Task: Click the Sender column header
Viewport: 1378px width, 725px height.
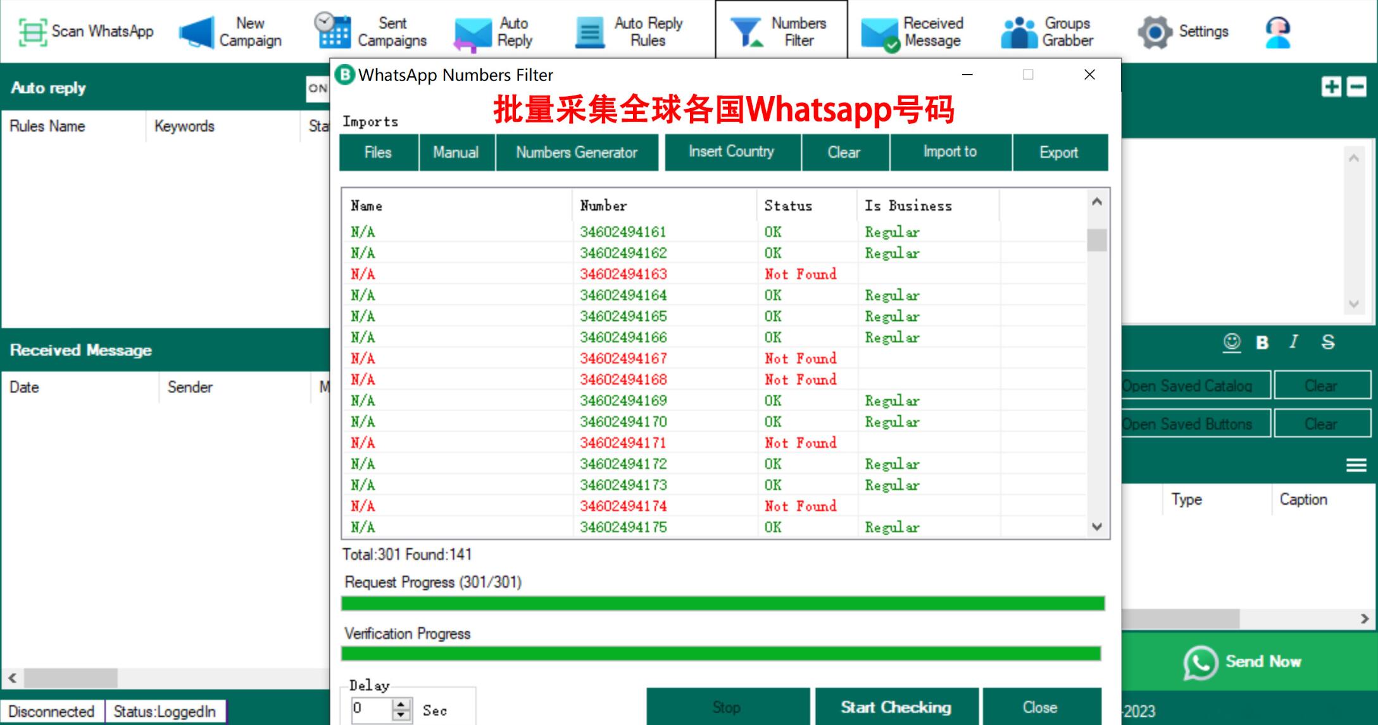Action: [235, 387]
